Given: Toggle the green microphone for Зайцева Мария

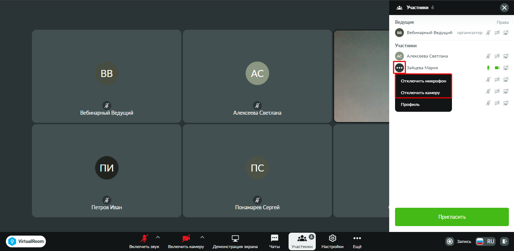Looking at the screenshot, I should [488, 68].
